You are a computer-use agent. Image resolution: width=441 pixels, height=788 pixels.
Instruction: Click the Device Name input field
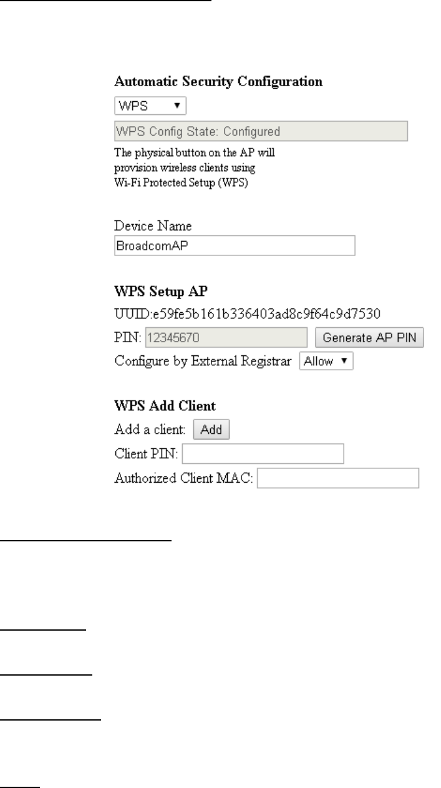pyautogui.click(x=235, y=246)
